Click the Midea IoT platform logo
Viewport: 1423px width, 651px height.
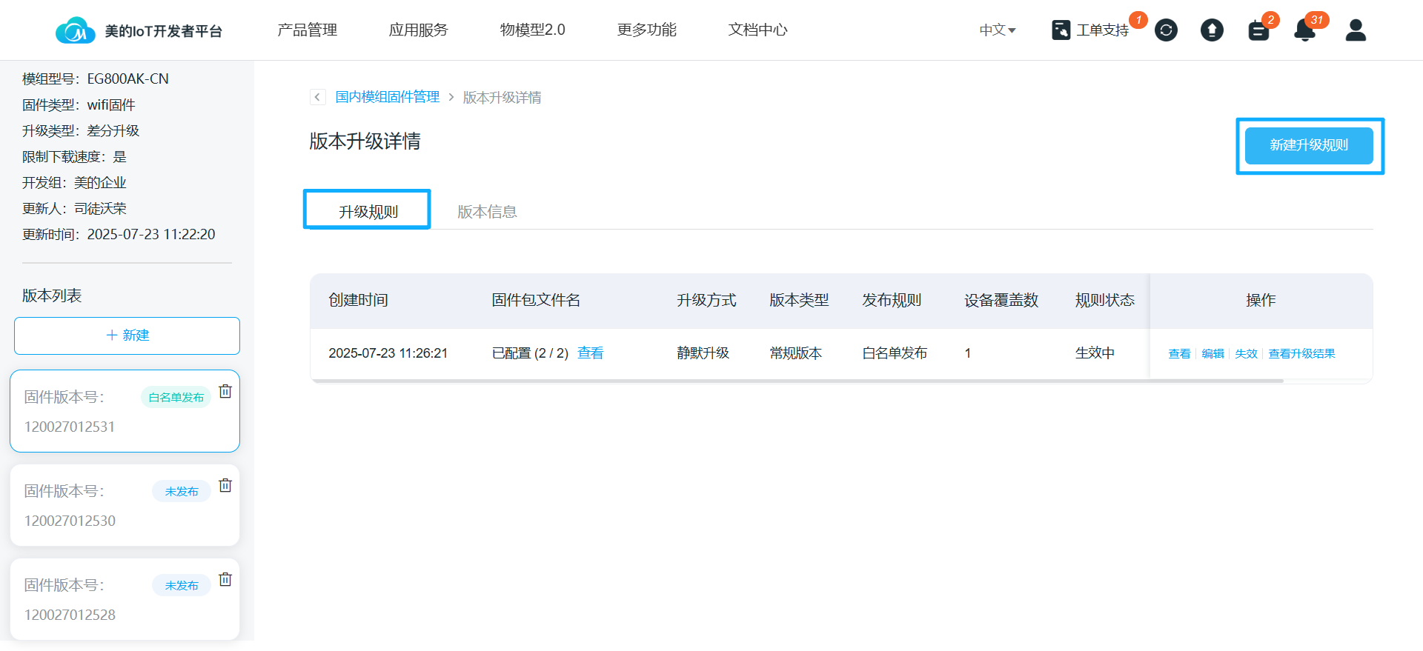pos(76,30)
